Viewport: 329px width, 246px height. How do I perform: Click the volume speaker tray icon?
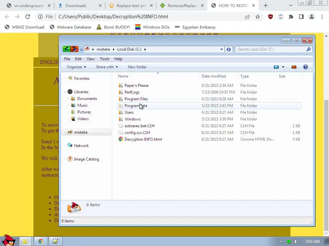pos(296,242)
